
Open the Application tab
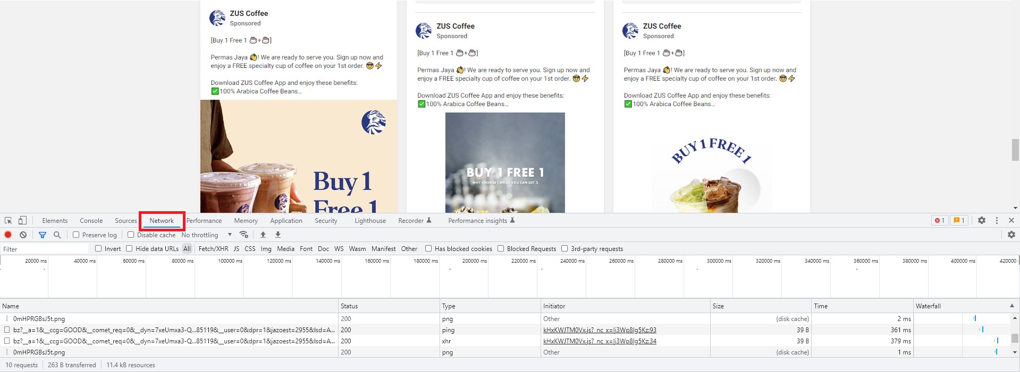click(286, 221)
